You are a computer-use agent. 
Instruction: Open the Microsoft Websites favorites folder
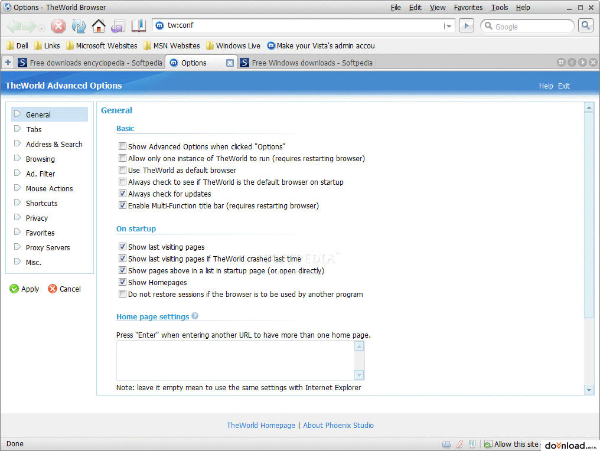point(102,46)
